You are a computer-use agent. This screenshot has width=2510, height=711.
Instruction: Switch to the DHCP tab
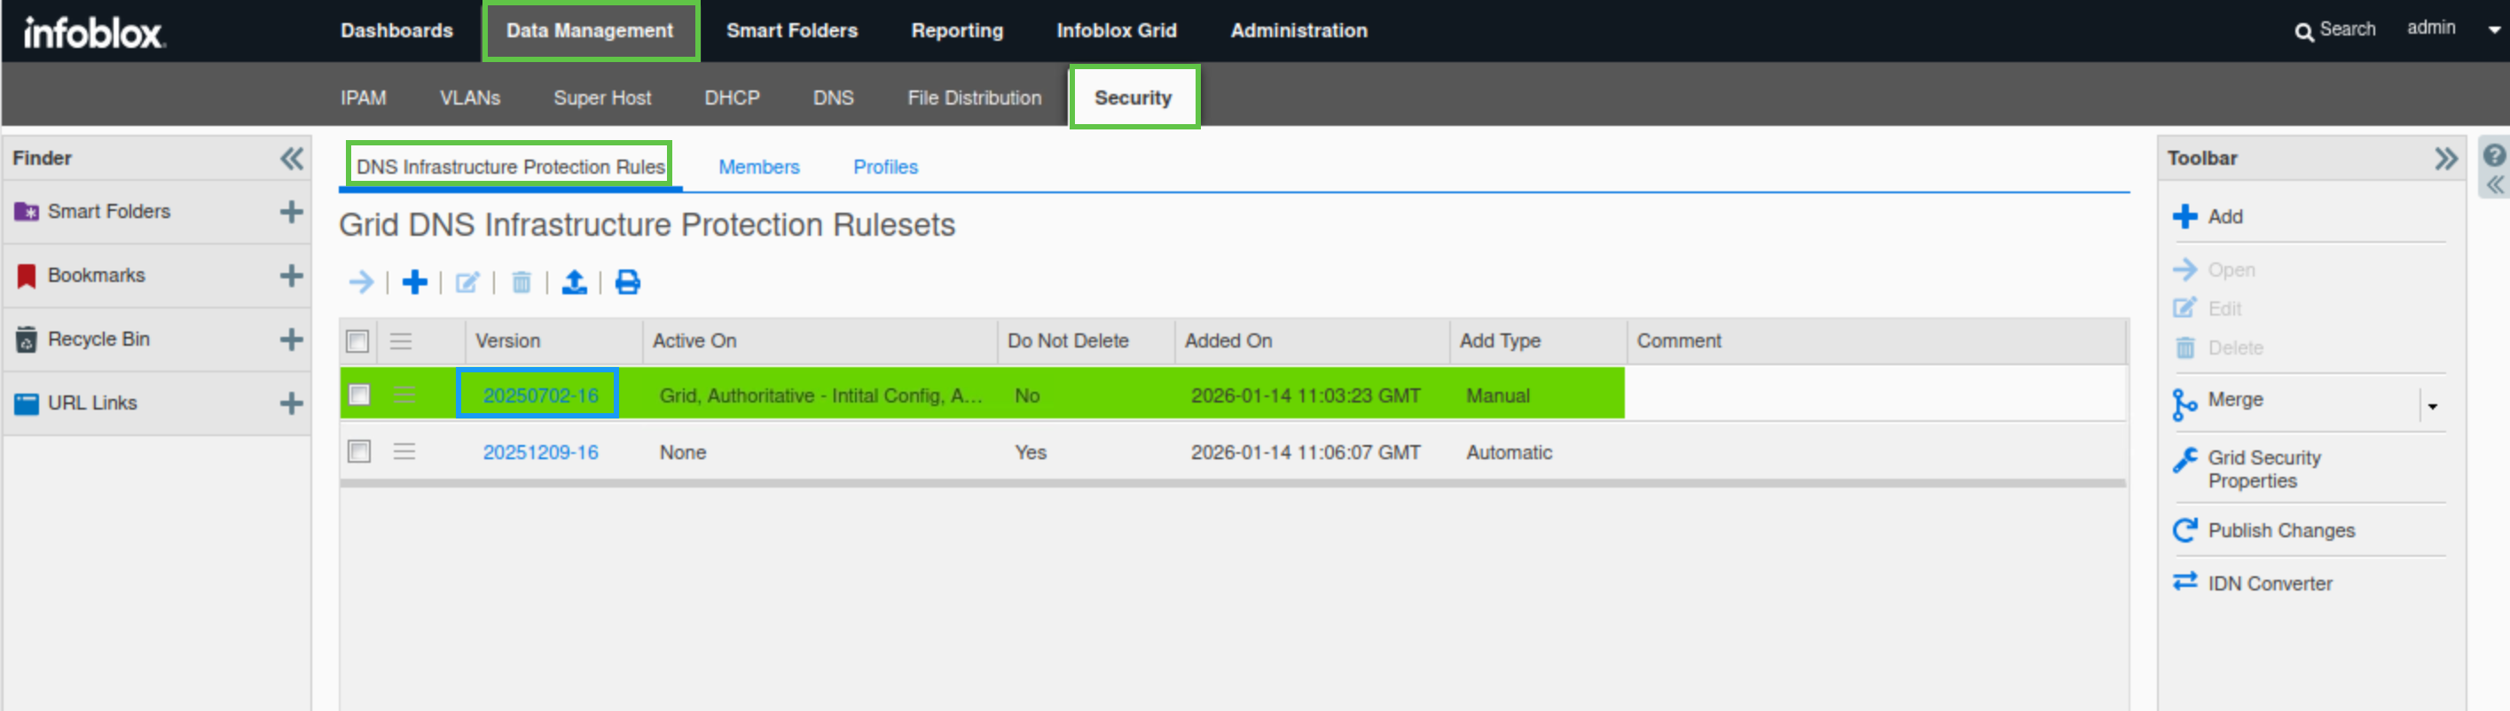tap(732, 98)
